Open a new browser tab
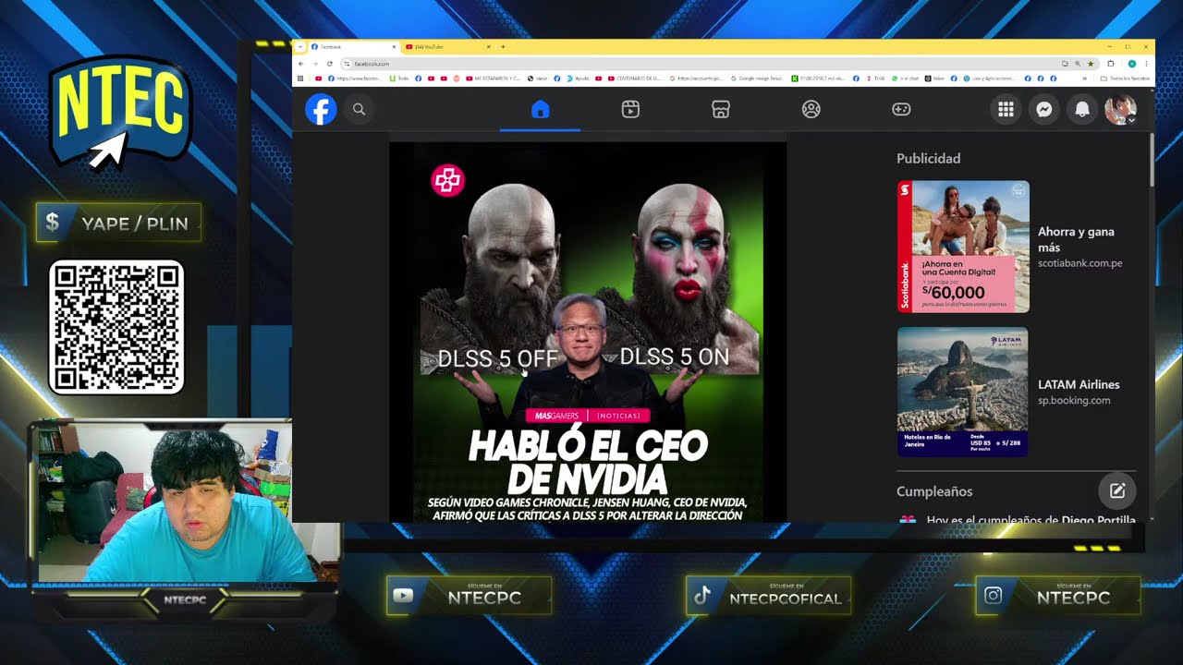The width and height of the screenshot is (1183, 665). coord(503,46)
